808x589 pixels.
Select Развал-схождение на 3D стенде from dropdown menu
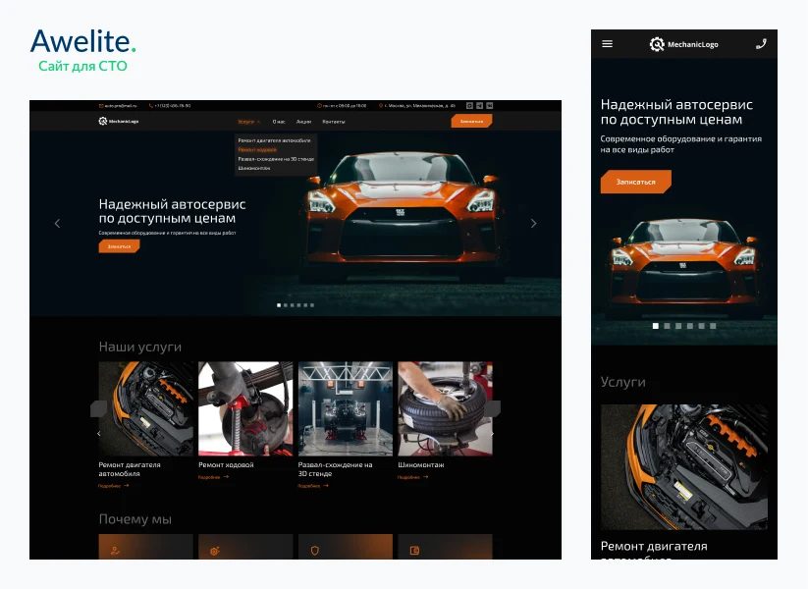click(276, 159)
